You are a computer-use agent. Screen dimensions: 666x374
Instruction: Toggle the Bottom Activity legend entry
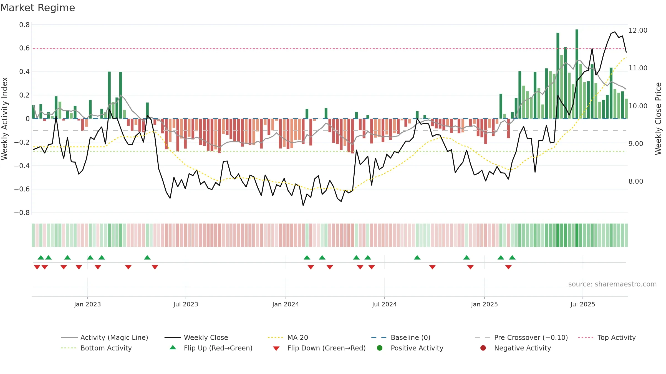click(x=96, y=348)
